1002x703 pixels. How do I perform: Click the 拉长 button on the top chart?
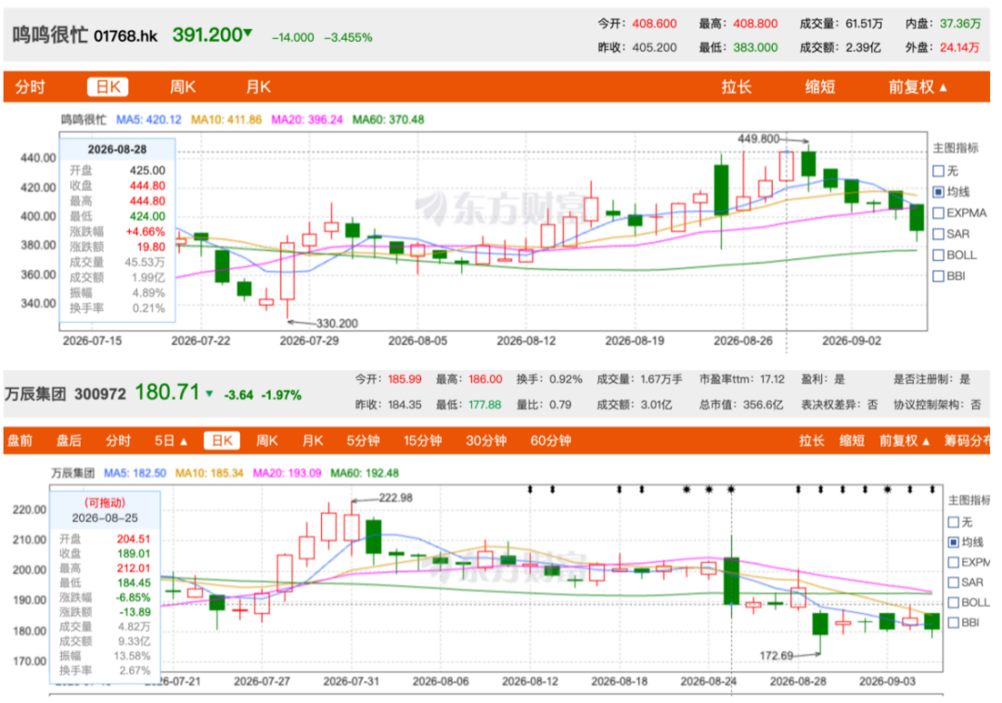736,87
